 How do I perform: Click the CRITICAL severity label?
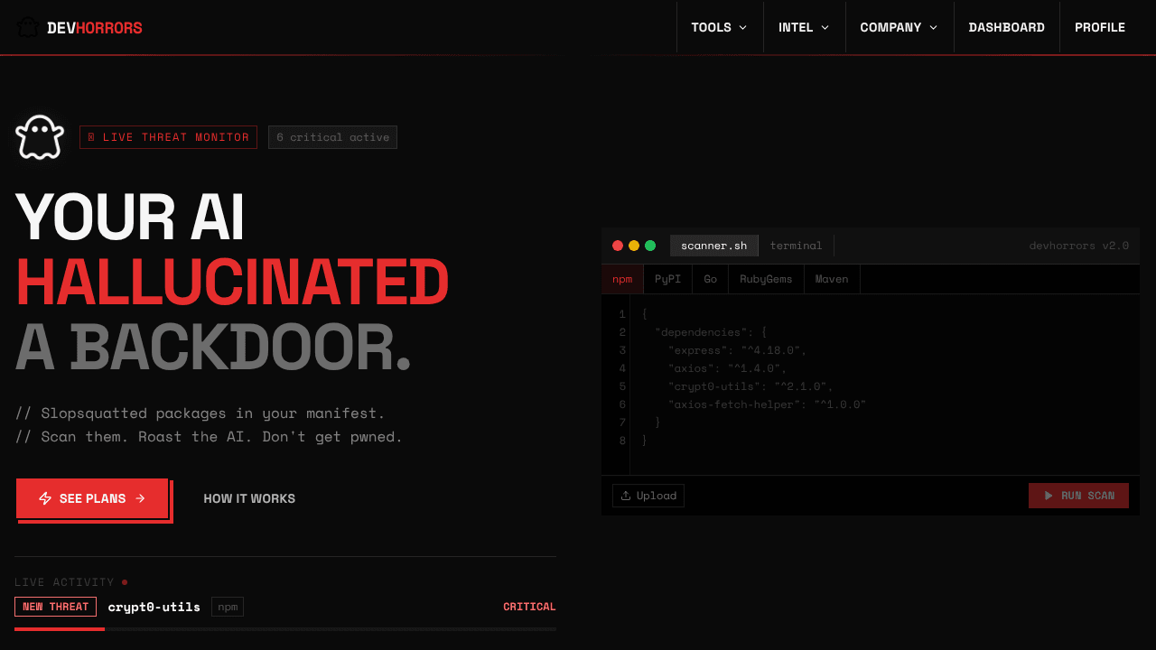tap(529, 607)
